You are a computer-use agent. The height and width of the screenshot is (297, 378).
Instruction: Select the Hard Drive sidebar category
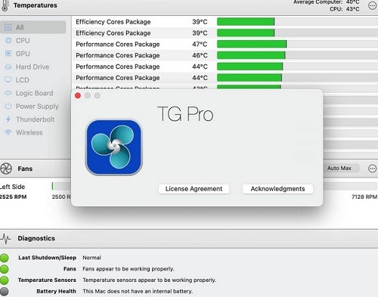[x=33, y=67]
